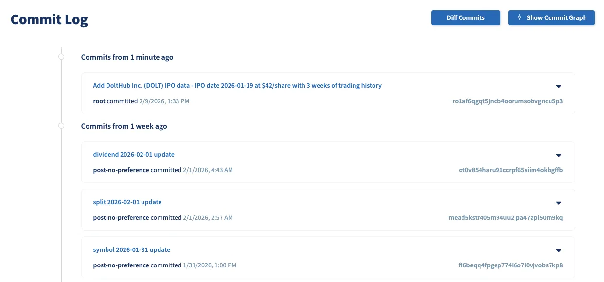Image resolution: width=604 pixels, height=282 pixels.
Task: Select commit hash mead5kstr405m94uu2ipa47apl50m9kq
Action: tap(506, 217)
